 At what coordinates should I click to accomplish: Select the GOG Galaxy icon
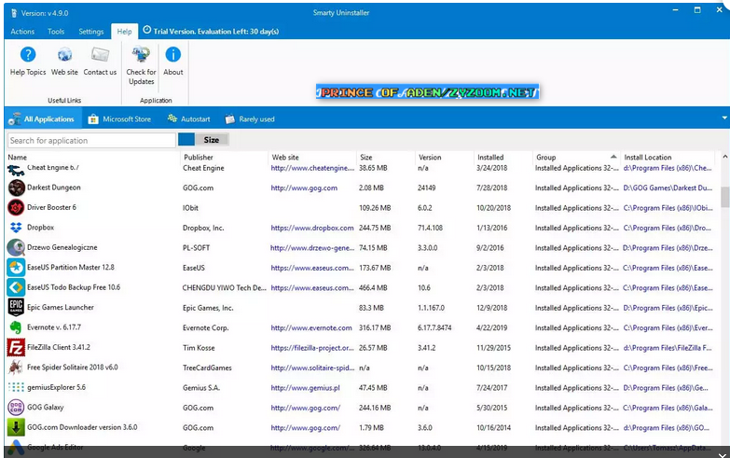(16, 408)
